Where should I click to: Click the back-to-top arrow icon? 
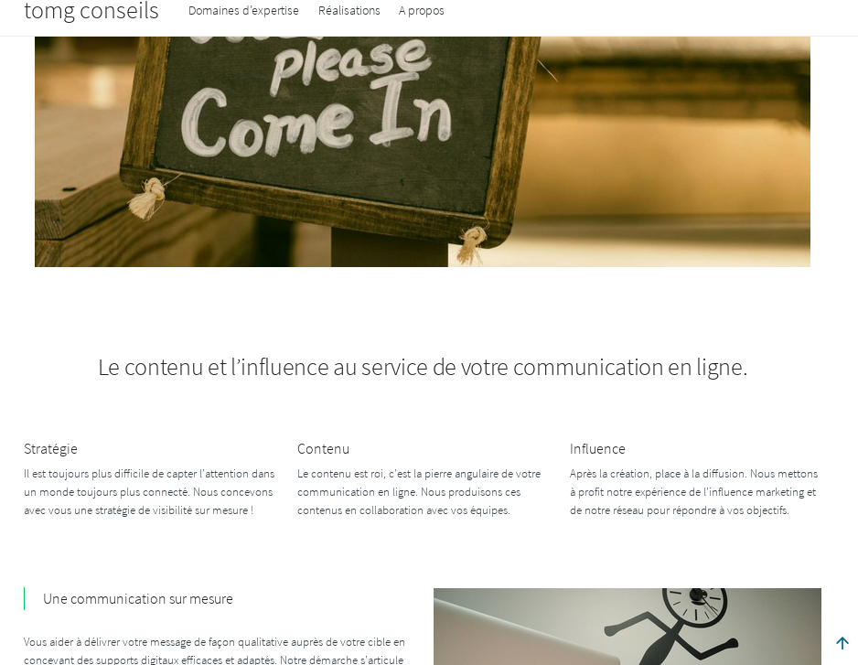click(x=842, y=643)
